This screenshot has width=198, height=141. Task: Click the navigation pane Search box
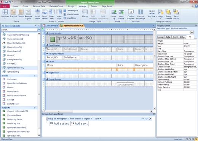[19, 30]
